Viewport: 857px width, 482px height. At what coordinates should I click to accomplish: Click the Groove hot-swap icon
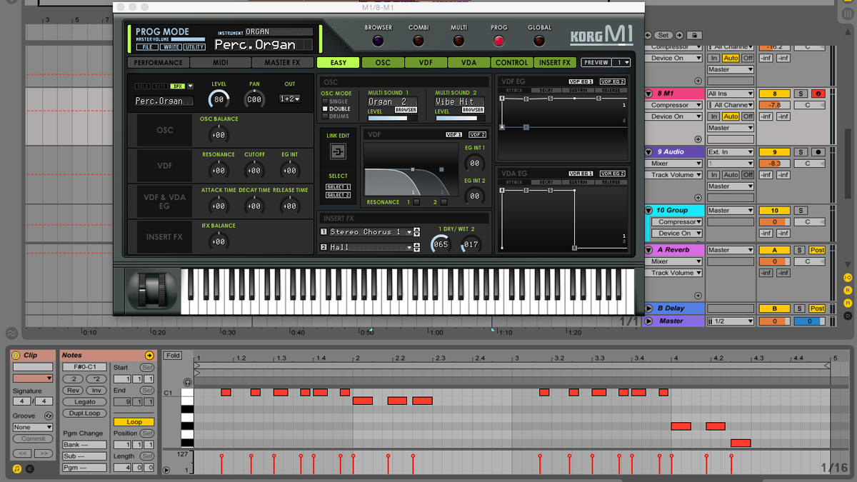click(49, 416)
